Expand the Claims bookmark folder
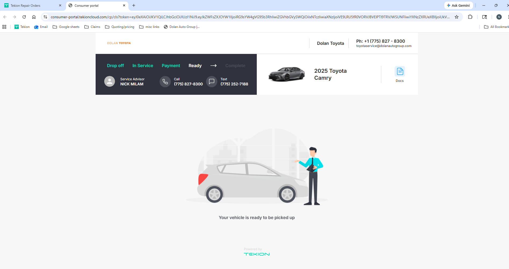 tap(92, 27)
